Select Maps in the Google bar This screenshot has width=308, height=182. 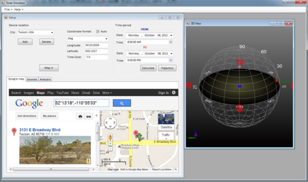click(41, 93)
